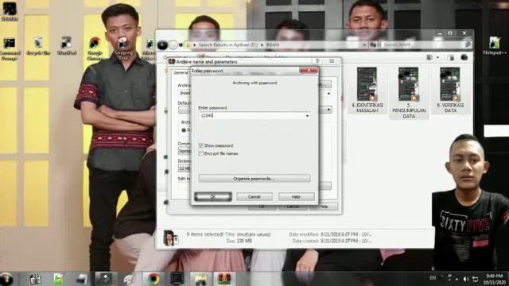509x286 pixels.
Task: Click the Change your view icon in Explorer
Action: coord(429,57)
